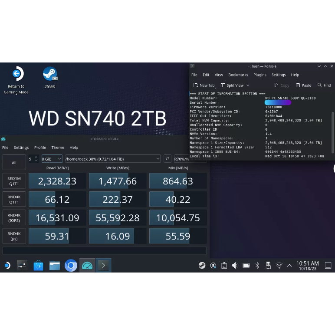Viewport: 335px width, 335px height.
Task: Open System Settings from the taskbar
Action: pos(22,265)
